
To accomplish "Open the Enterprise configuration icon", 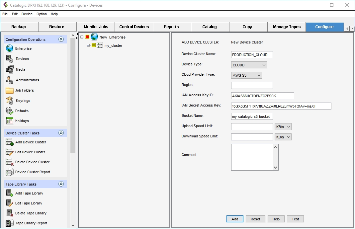I will [10, 48].
